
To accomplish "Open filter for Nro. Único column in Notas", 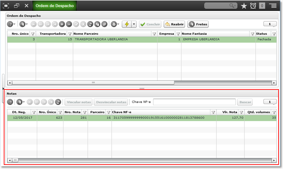I will (60, 112).
